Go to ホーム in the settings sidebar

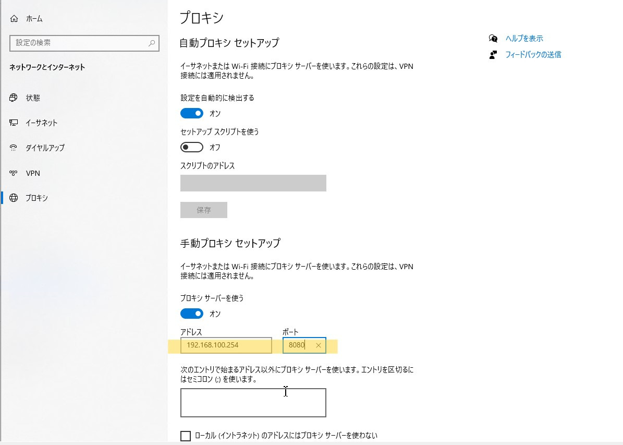point(34,19)
